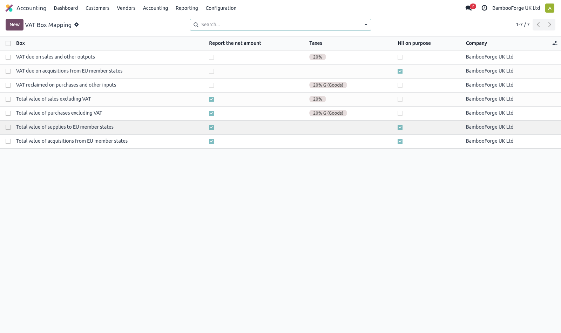561x333 pixels.
Task: Click the Taxes column header
Action: point(316,43)
